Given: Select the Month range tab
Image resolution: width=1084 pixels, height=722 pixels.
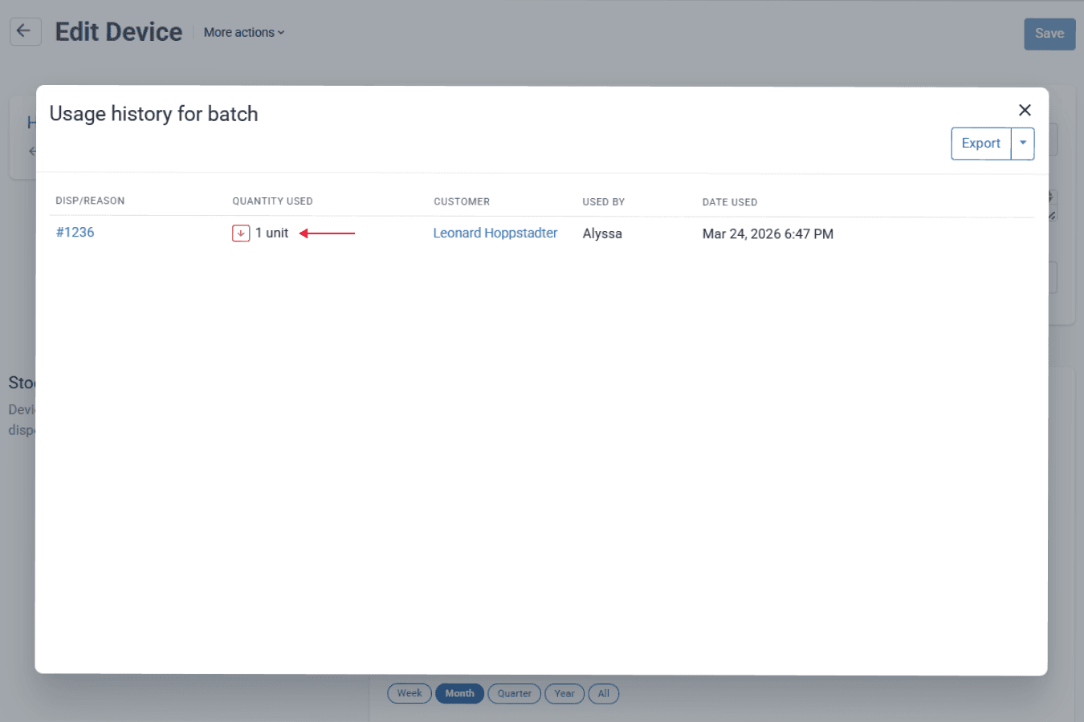Looking at the screenshot, I should click(459, 693).
